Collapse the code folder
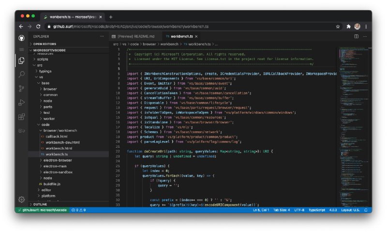 tap(69, 124)
